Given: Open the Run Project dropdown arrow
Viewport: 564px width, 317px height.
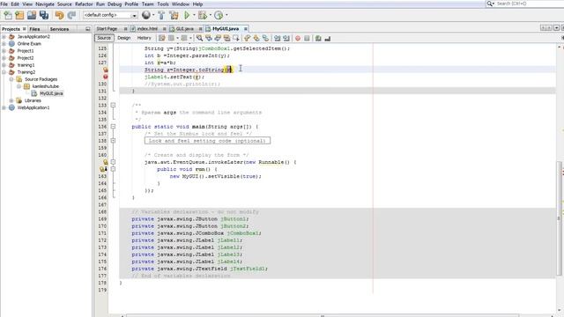Looking at the screenshot, I should tap(194, 15).
